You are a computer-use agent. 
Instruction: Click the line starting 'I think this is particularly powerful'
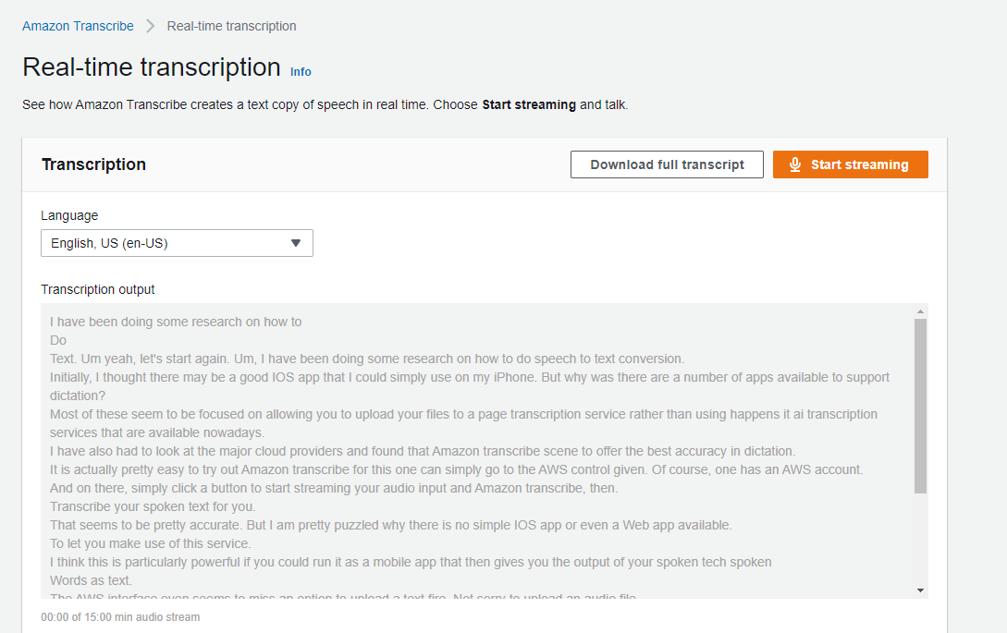pos(411,563)
